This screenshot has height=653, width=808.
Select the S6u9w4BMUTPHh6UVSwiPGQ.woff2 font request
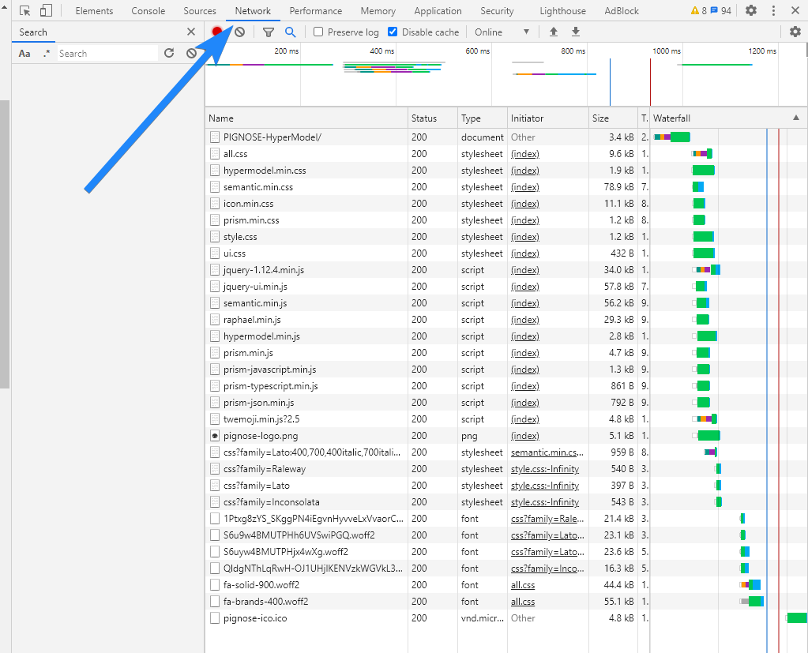(x=299, y=535)
